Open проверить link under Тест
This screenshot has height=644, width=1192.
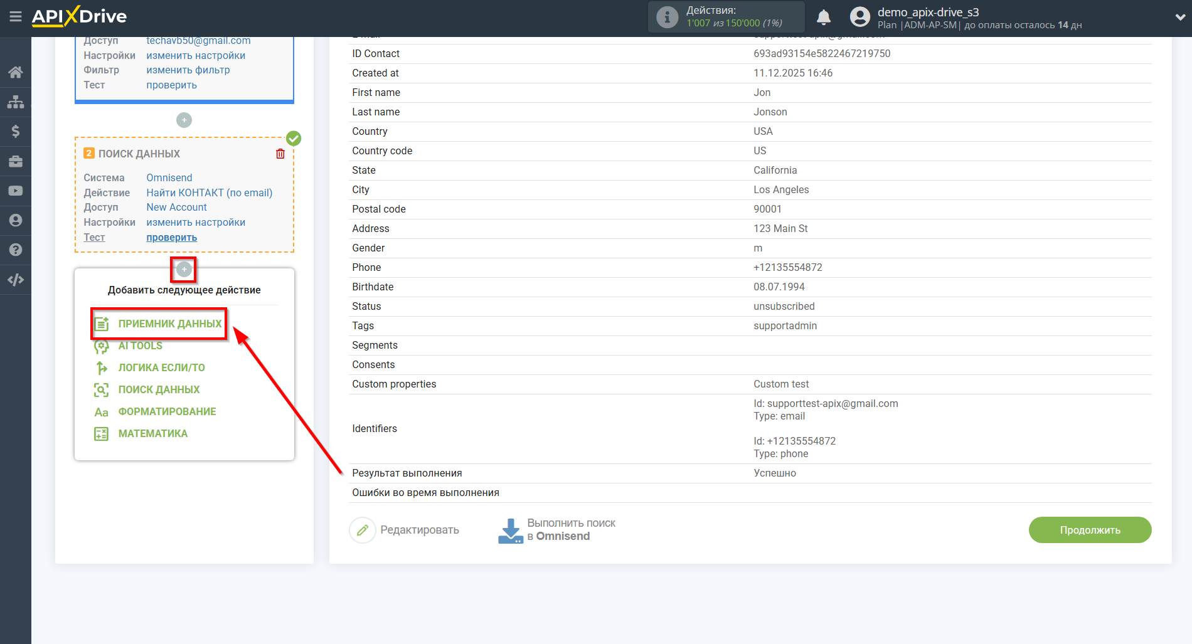tap(171, 237)
